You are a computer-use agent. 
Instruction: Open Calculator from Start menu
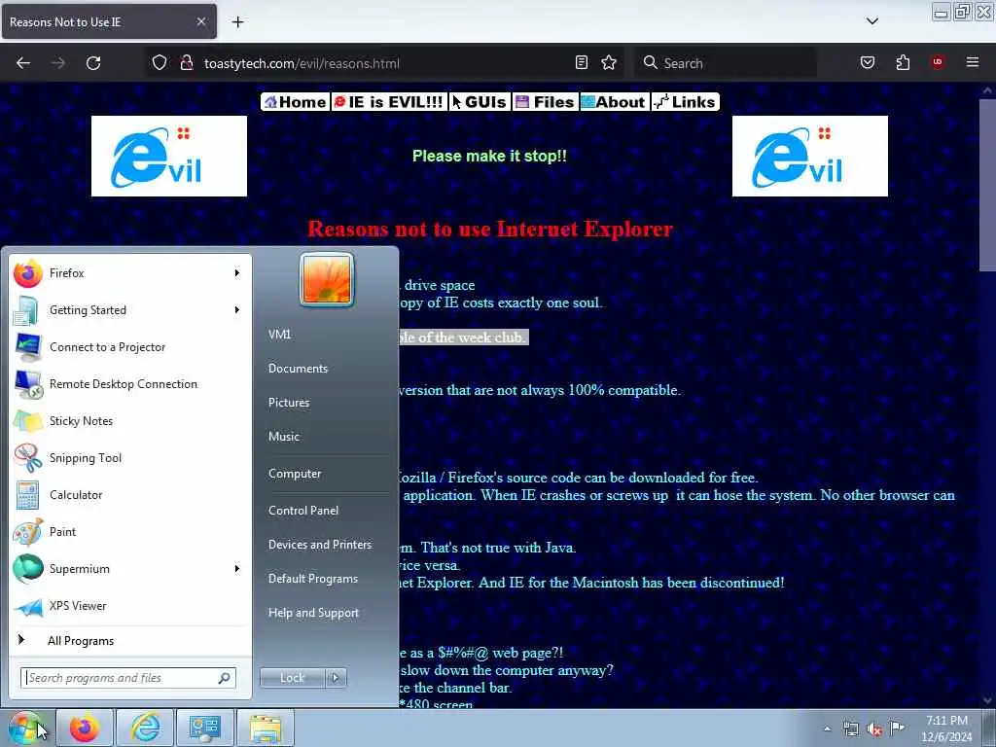[x=129, y=495]
